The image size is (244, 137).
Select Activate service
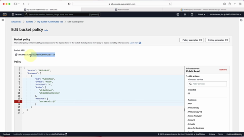[191, 124]
